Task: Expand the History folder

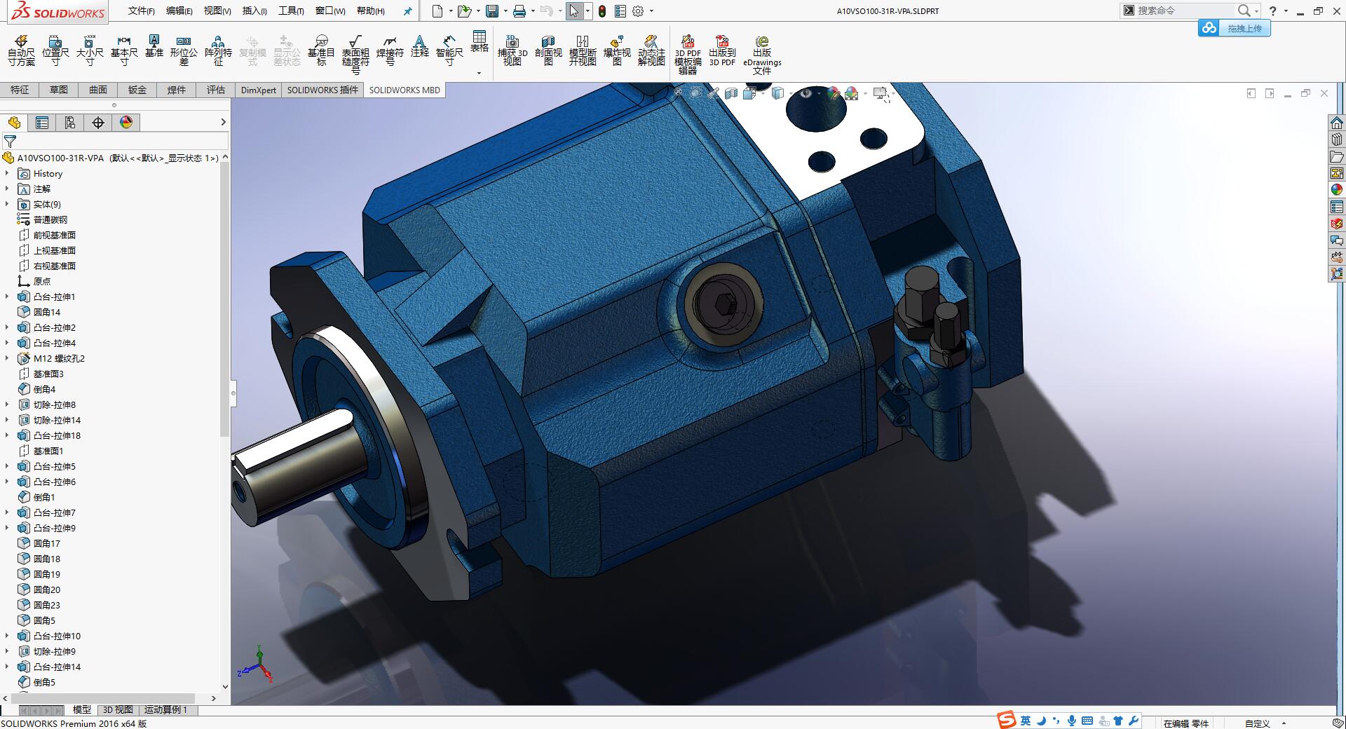Action: 7,173
